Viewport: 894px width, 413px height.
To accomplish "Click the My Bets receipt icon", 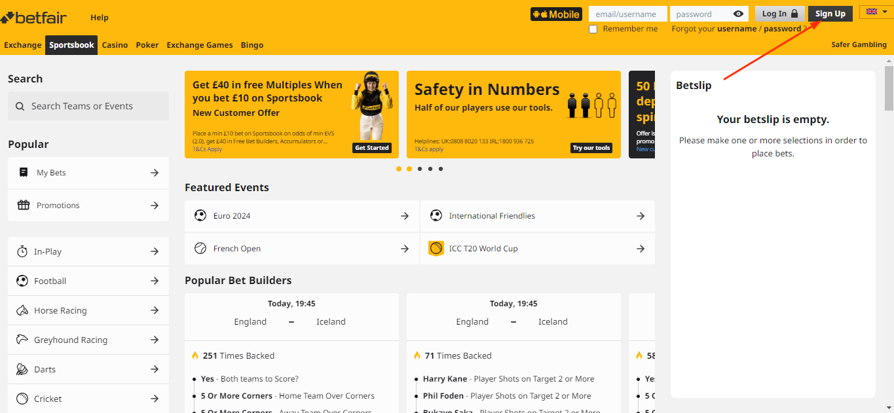I will point(24,173).
